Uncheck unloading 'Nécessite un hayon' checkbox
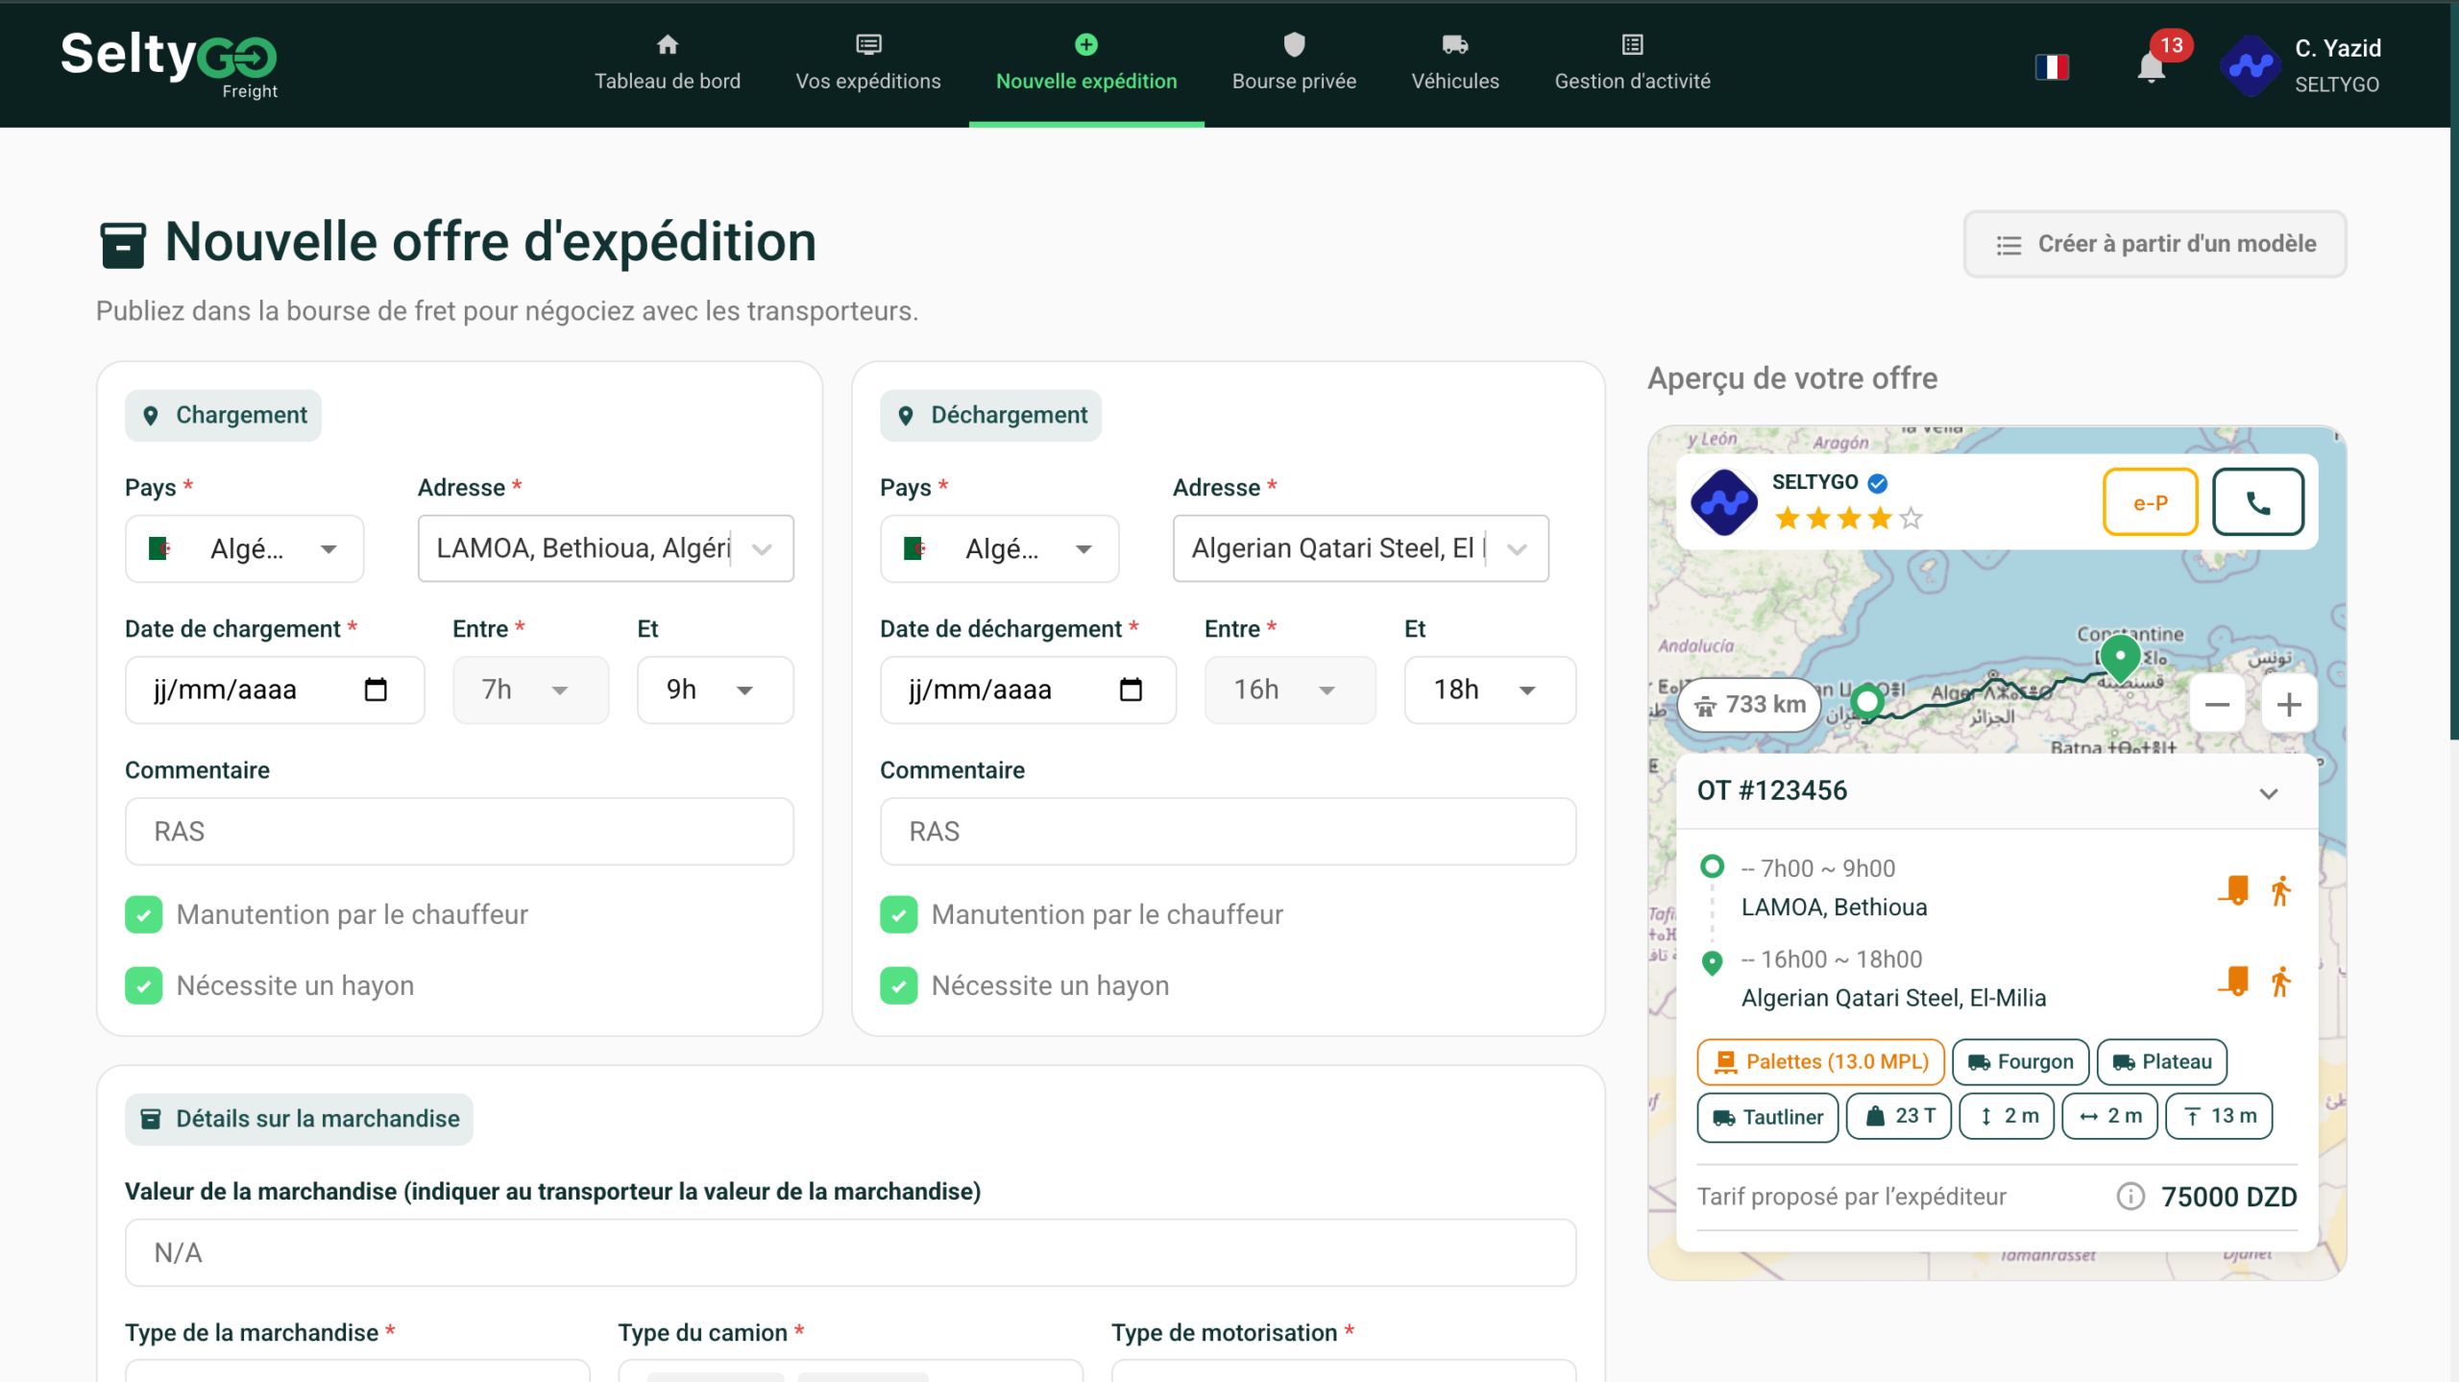Viewport: 2459px width, 1382px height. pos(899,985)
